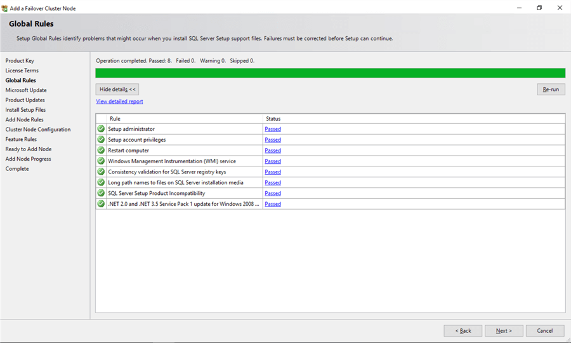Select Global Rules step in sidebar
Image resolution: width=571 pixels, height=343 pixels.
pos(21,80)
